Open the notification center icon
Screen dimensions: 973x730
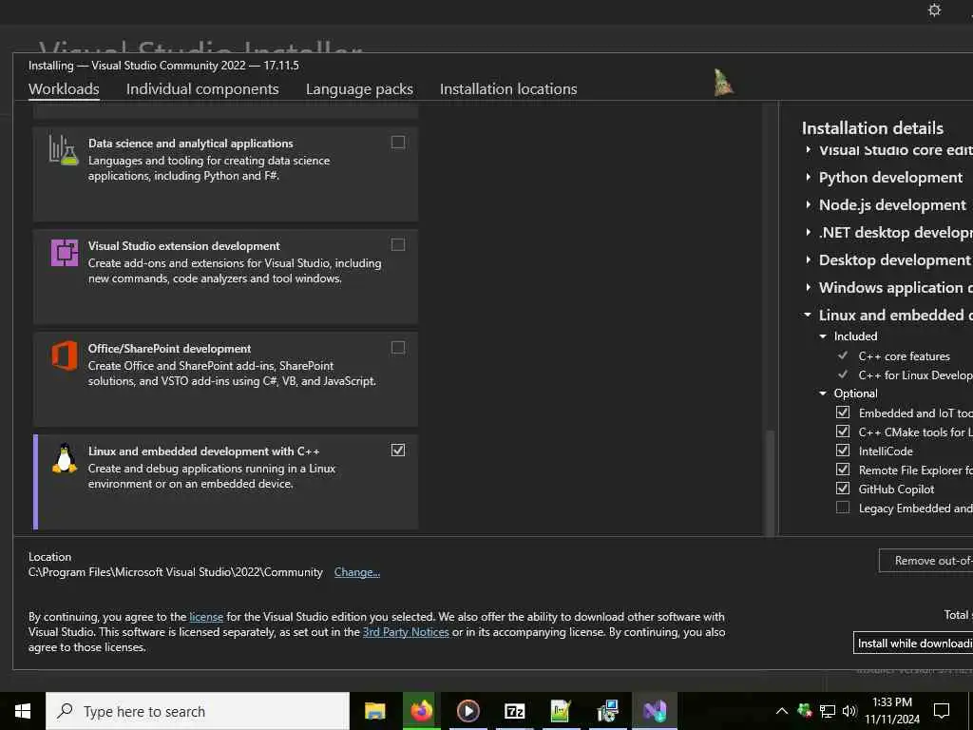tap(942, 711)
